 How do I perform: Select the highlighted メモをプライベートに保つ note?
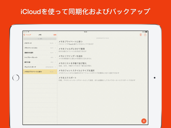[x=40, y=72]
